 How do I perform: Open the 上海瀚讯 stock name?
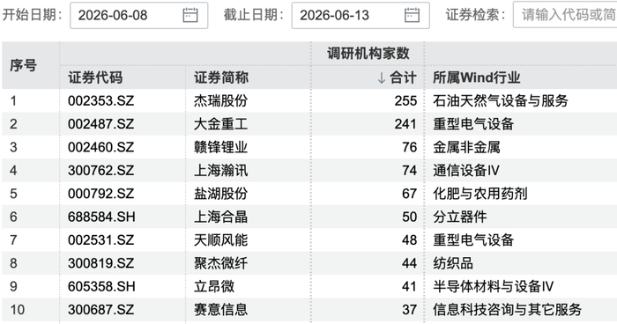point(220,170)
